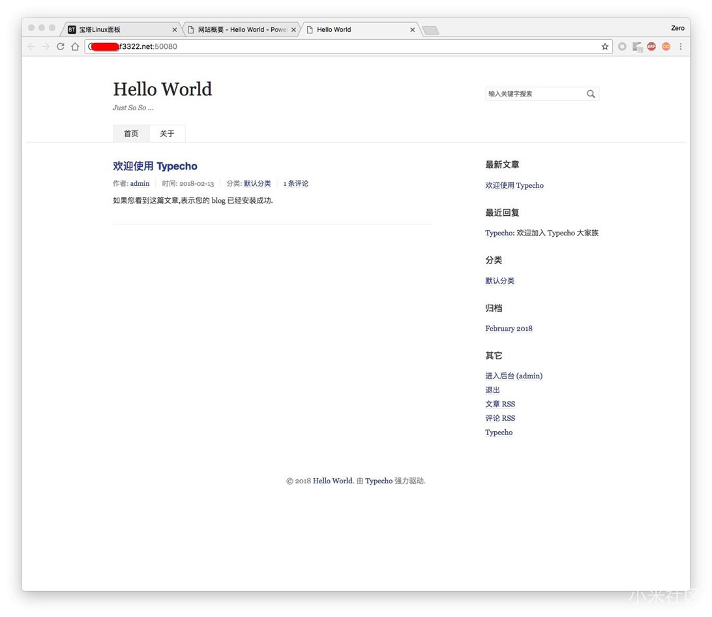Go to the browser home page icon
This screenshot has height=617, width=712.
tap(75, 46)
